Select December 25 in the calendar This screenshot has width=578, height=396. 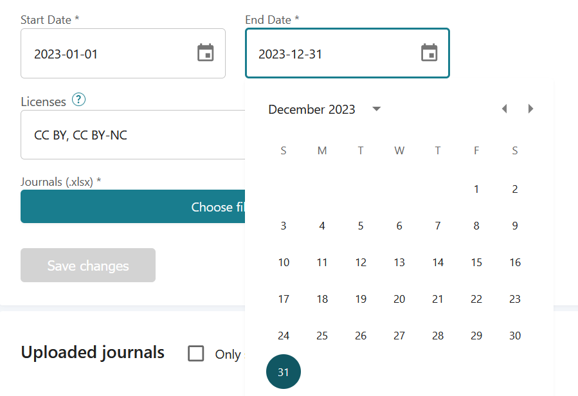coord(322,335)
